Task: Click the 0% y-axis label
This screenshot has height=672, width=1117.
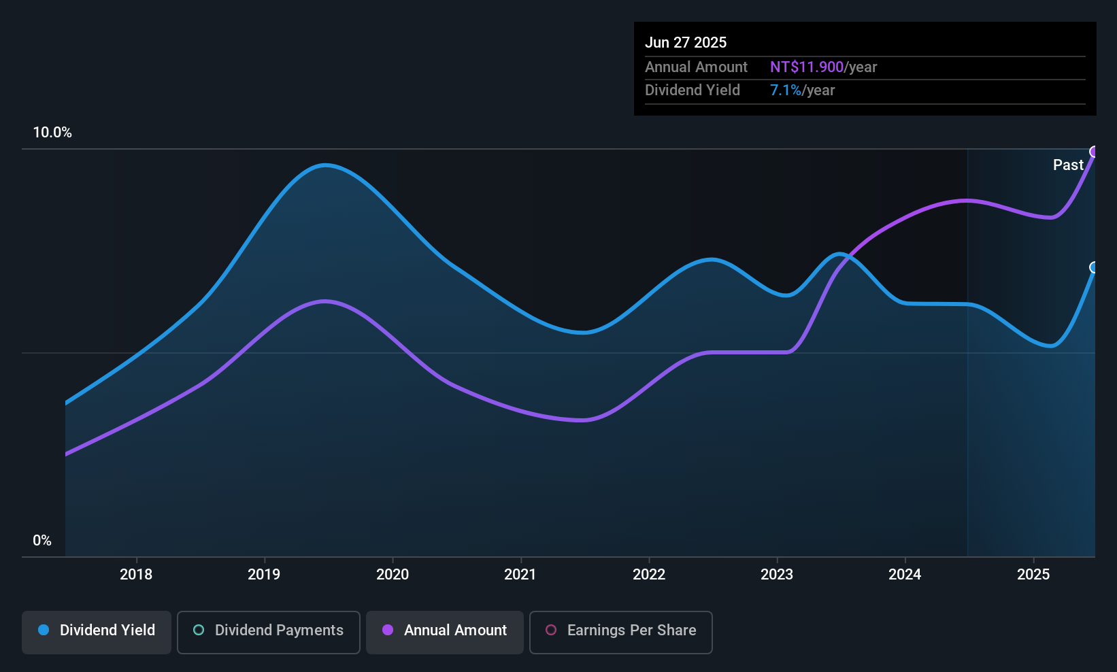Action: click(x=42, y=541)
